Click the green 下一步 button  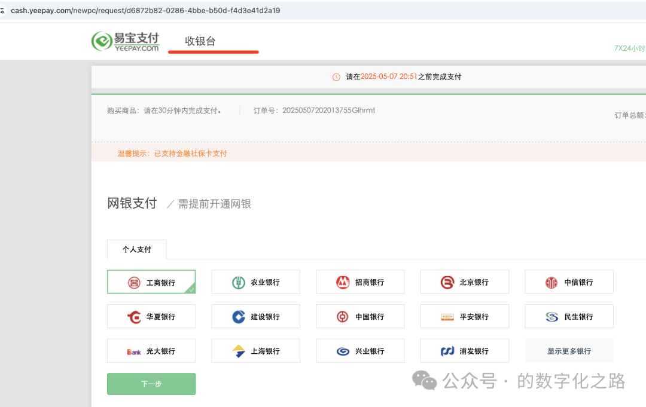pyautogui.click(x=151, y=384)
